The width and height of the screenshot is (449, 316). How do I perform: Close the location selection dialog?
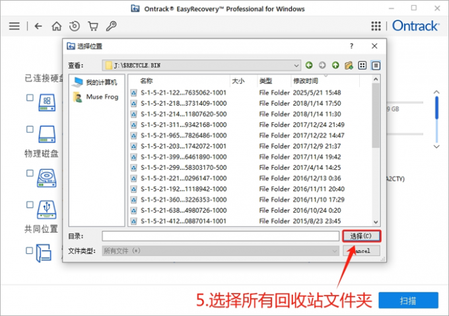point(374,46)
